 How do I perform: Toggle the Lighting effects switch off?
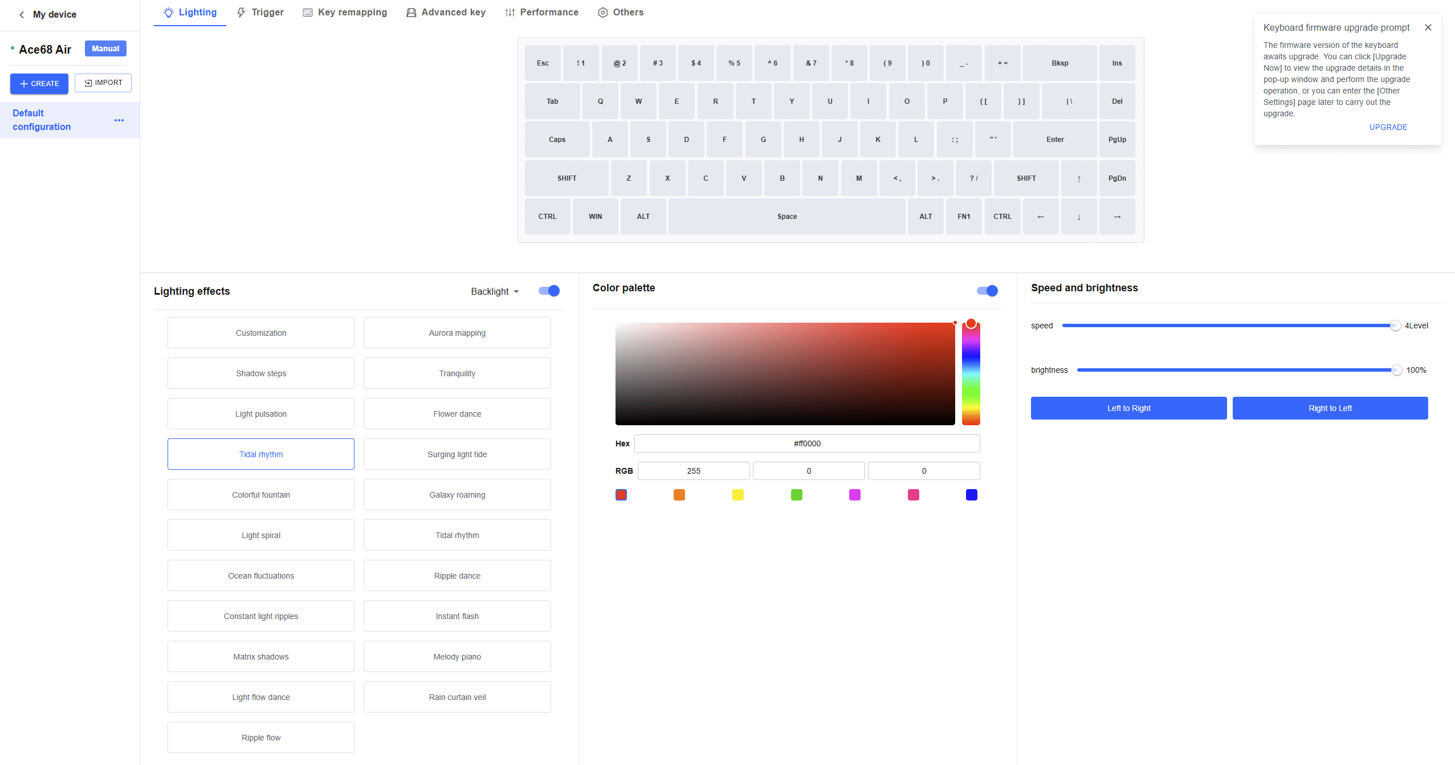tap(549, 291)
